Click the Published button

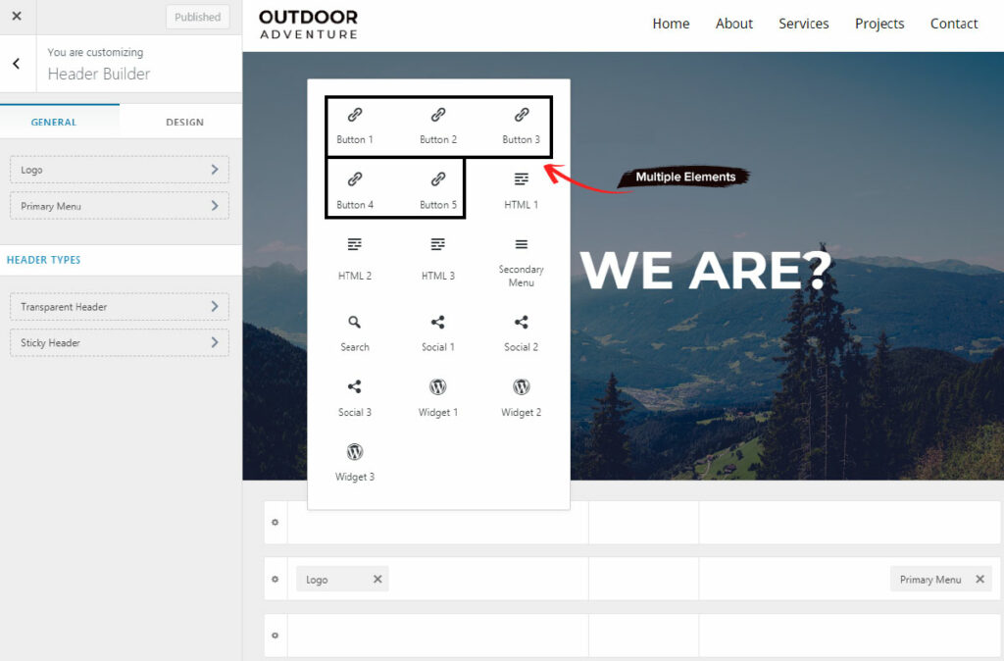click(197, 17)
